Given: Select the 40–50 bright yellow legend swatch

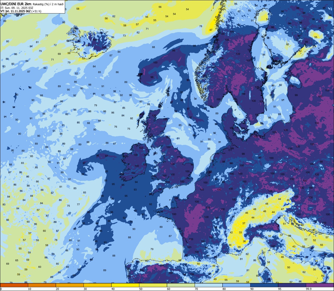Looking at the screenshot, I should tap(125, 285).
